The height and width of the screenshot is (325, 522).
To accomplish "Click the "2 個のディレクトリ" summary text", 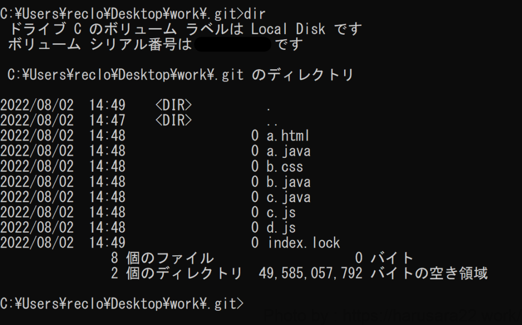I will click(176, 274).
